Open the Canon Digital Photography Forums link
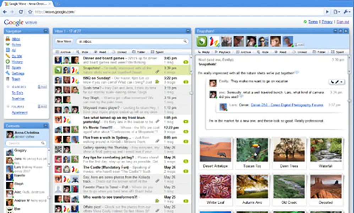354x213 pixels. (x=287, y=105)
